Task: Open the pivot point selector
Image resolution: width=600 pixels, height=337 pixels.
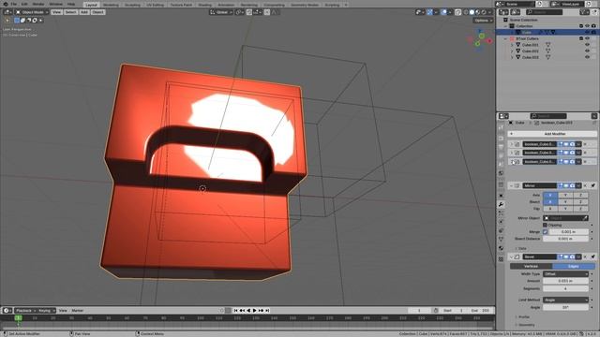Action: pos(240,12)
